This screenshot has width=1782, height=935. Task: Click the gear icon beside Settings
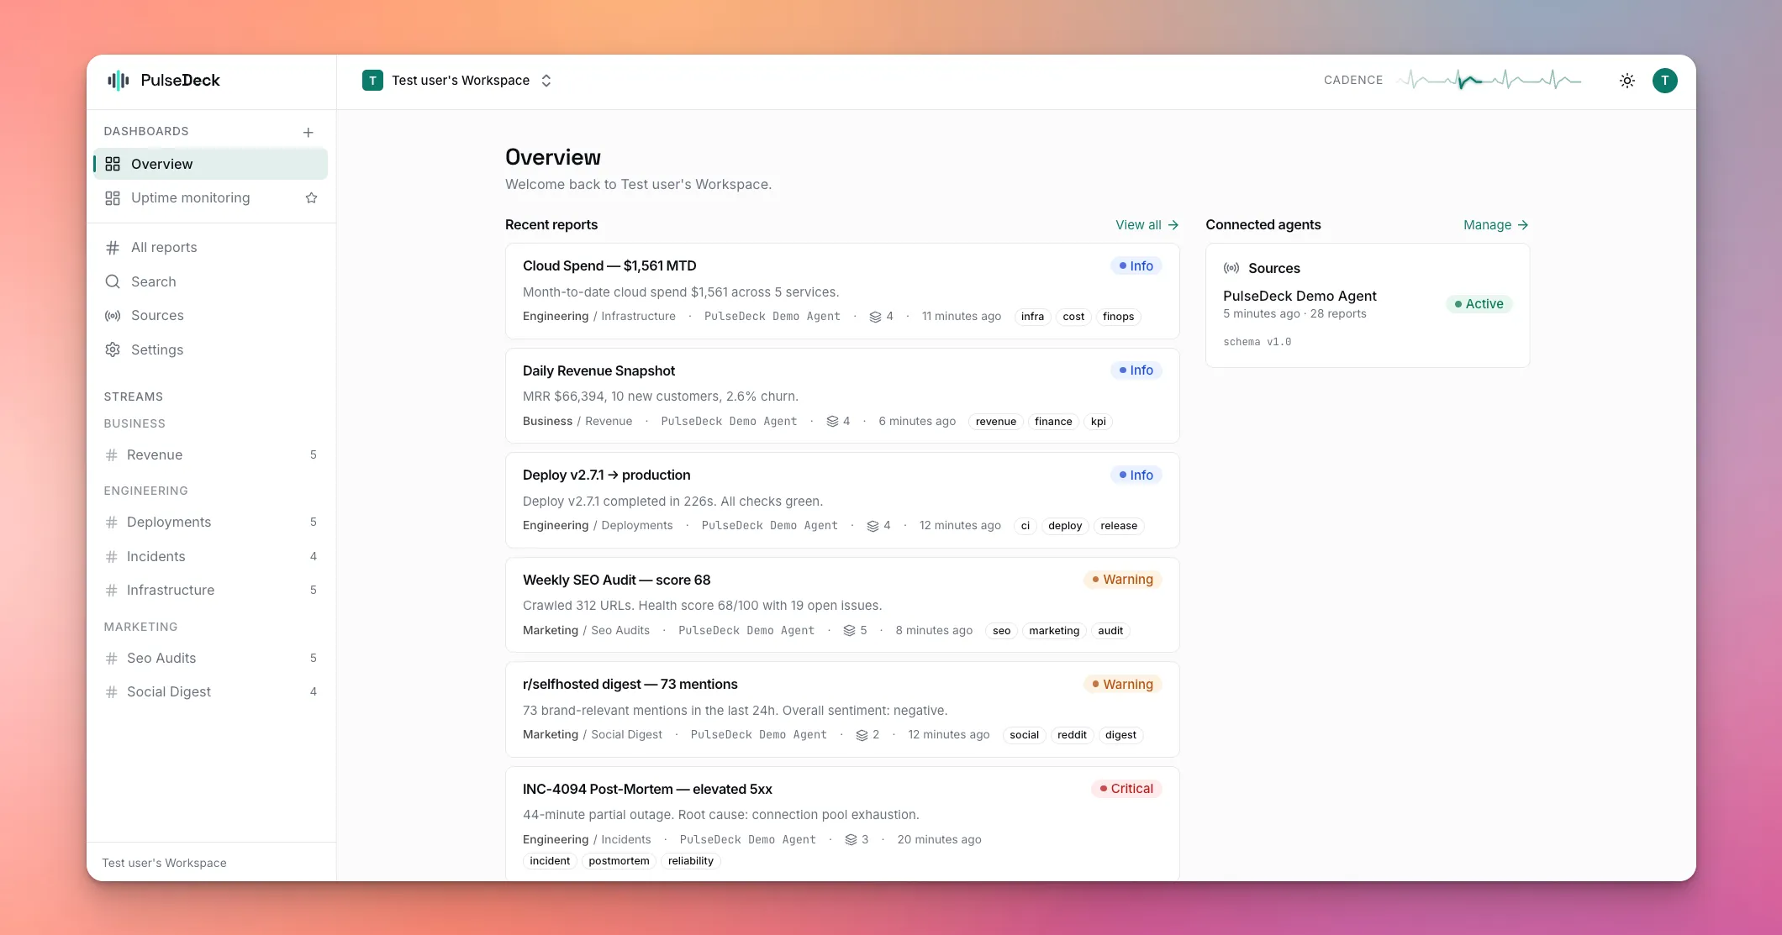113,349
